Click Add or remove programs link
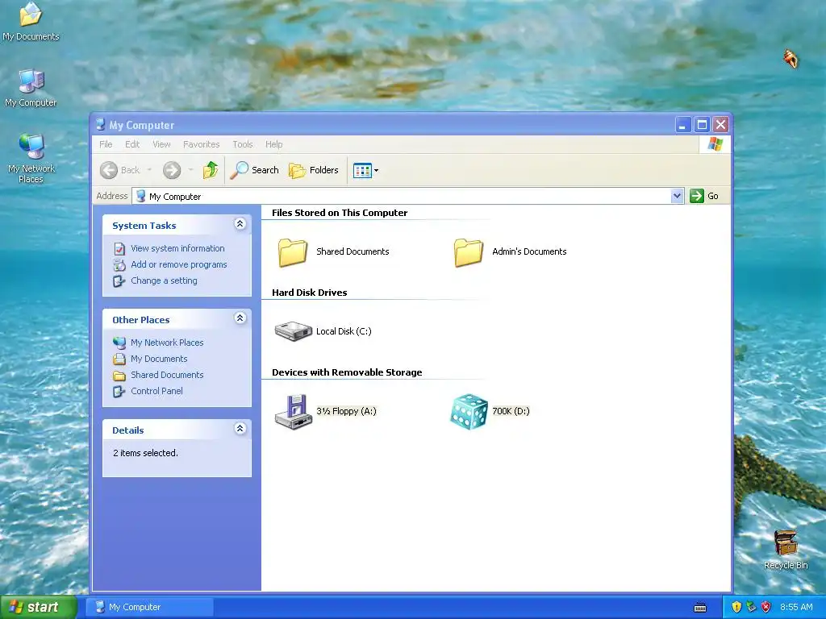The height and width of the screenshot is (619, 826). click(179, 264)
